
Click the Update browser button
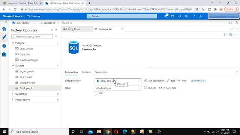[231, 9]
